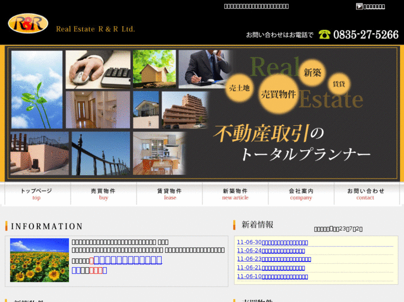Viewport: 404px width, 302px height.
Task: Open the 売買物件 buy menu item
Action: click(103, 194)
